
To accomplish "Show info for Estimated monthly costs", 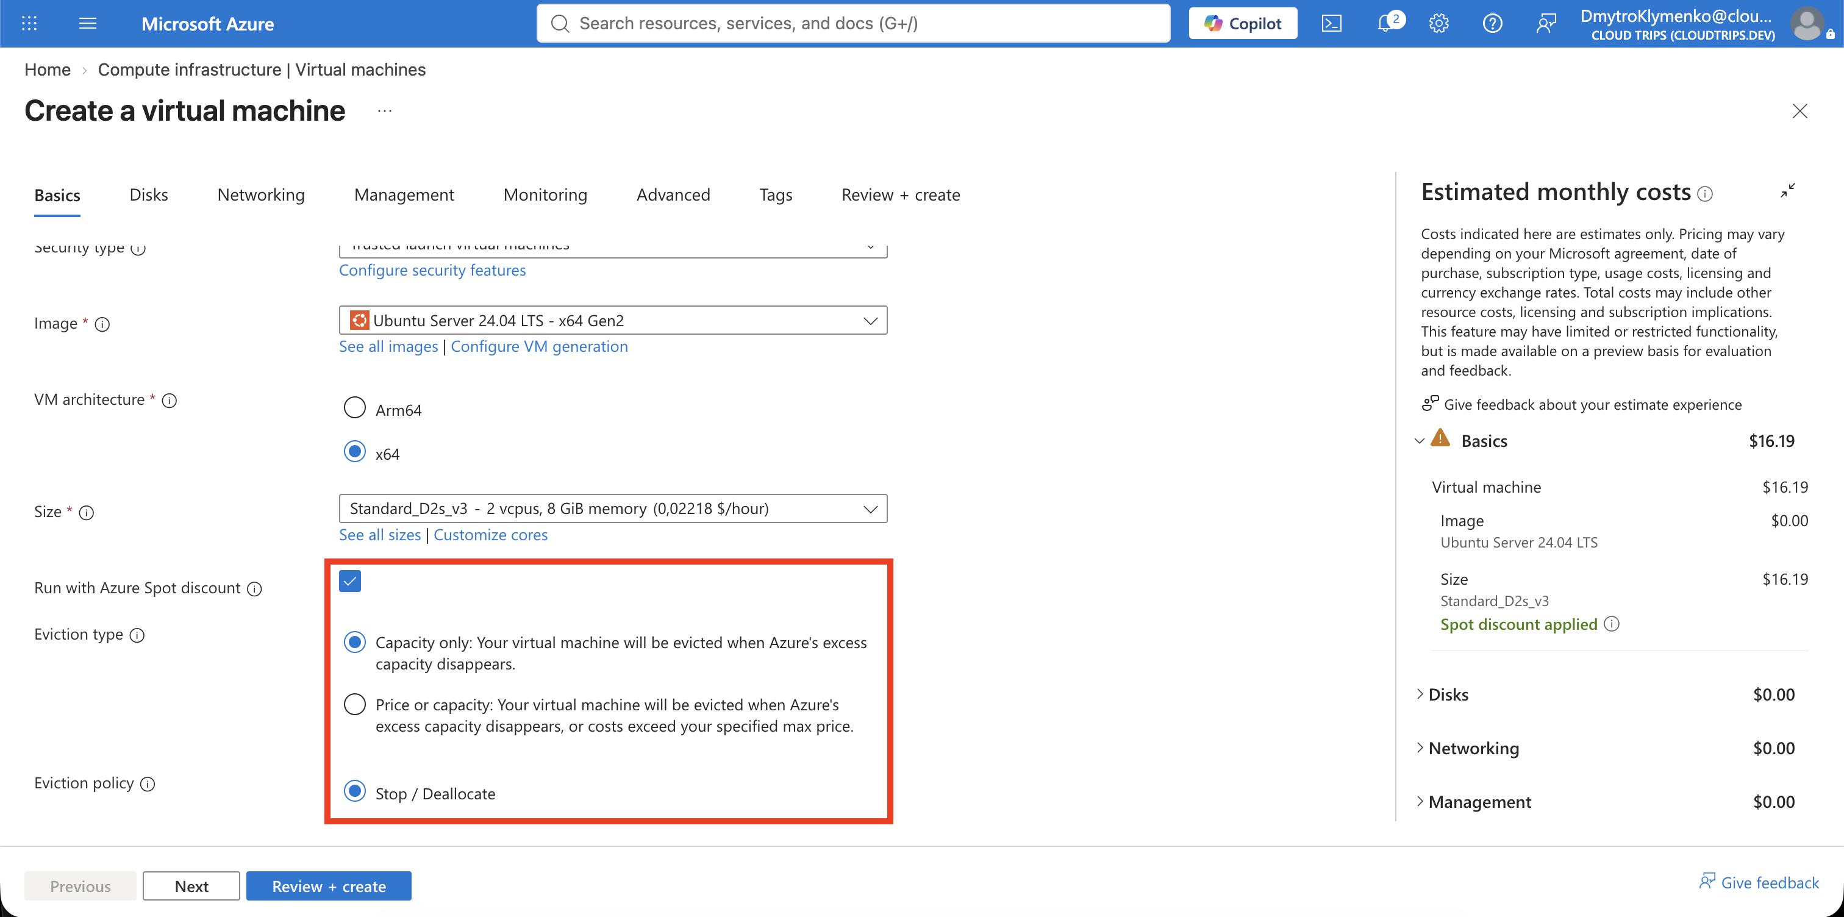I will point(1705,194).
